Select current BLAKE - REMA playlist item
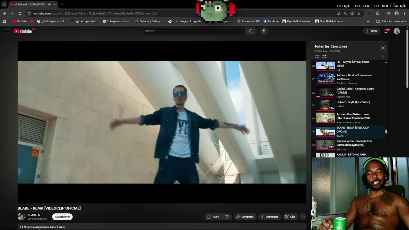The image size is (409, 230). [x=348, y=131]
